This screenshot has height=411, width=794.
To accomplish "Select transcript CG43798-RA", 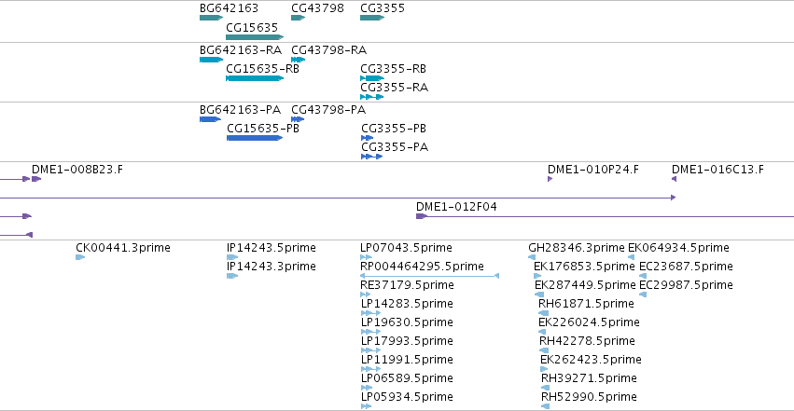I will [298, 60].
